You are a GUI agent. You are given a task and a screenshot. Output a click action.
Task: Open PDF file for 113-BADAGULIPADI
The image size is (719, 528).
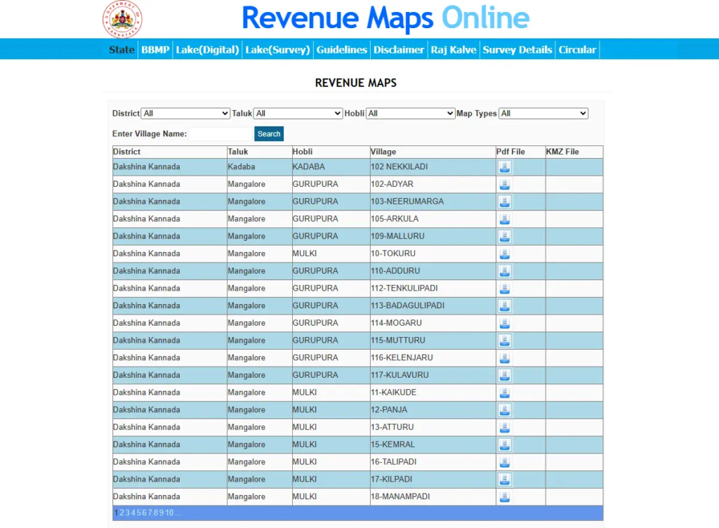point(504,305)
